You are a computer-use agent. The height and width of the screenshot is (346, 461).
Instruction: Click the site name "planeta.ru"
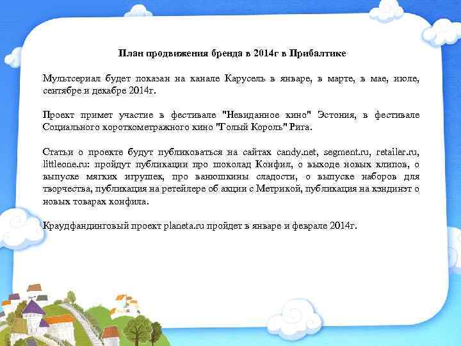184,226
